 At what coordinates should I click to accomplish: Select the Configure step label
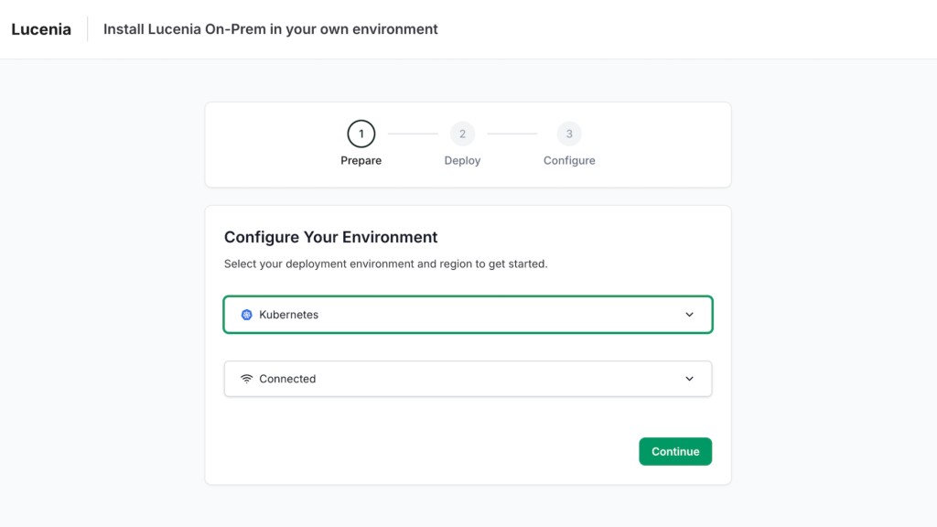(569, 161)
